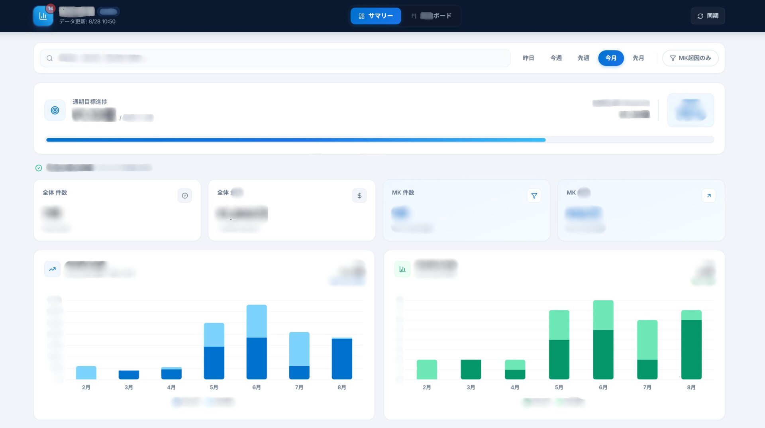Click the bar chart icon on the green chart card

click(x=402, y=269)
